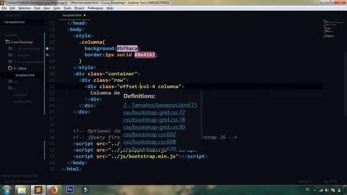Open css/bootstrap-grid.css:90 definition link
Viewport: 347px width, 195px height.
coord(154,127)
